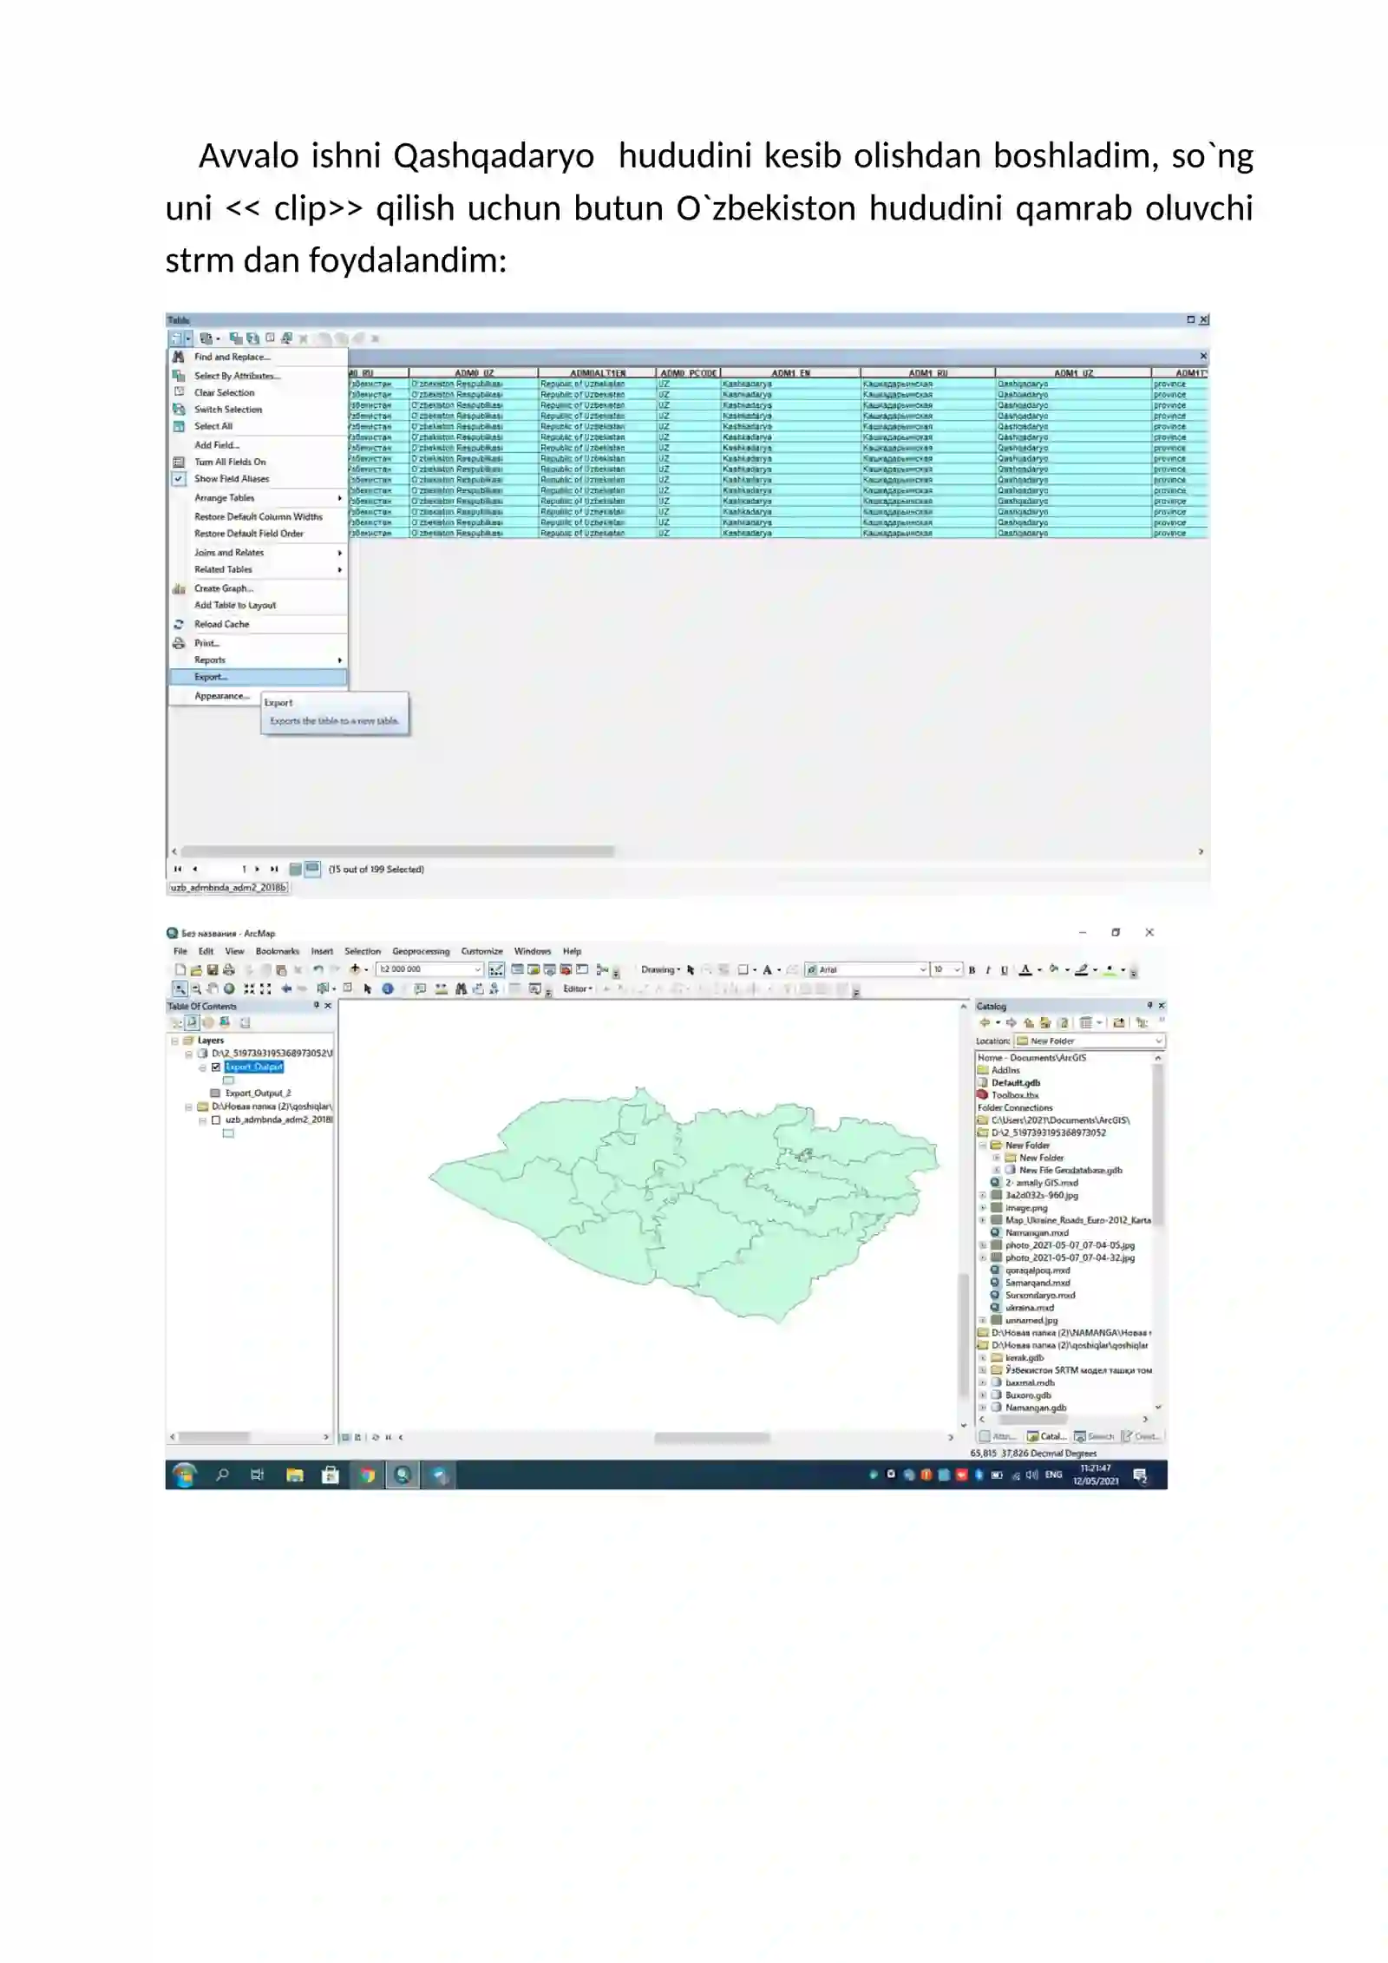Image resolution: width=1388 pixels, height=1963 pixels.
Task: Click Toolbox.tbx in Catalog tree
Action: [x=1015, y=1095]
